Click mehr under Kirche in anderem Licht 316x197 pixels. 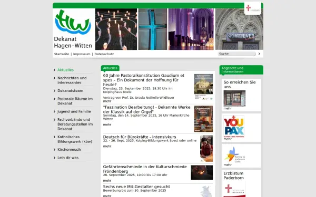tap(228, 165)
